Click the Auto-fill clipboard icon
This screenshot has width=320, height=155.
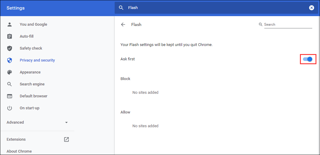tap(10, 36)
